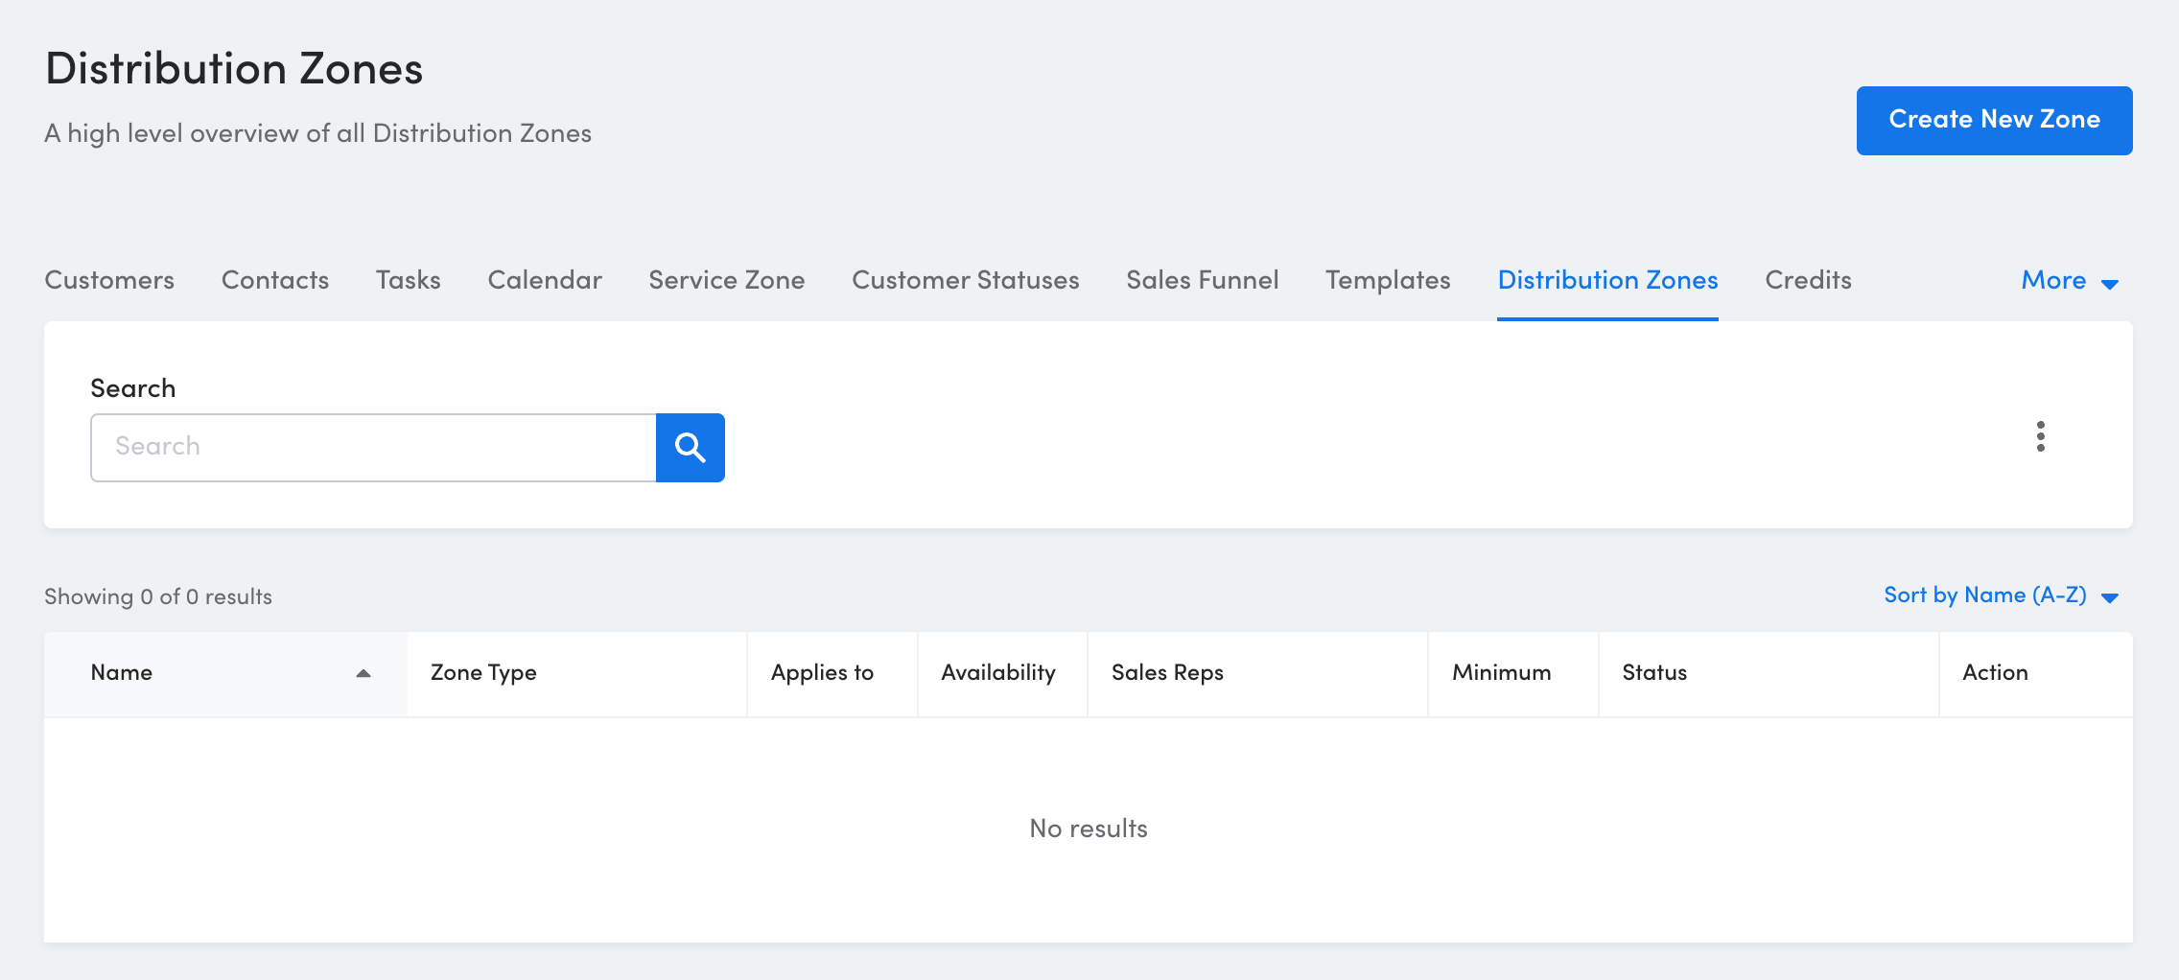
Task: Switch to the Customers tab
Action: (109, 280)
